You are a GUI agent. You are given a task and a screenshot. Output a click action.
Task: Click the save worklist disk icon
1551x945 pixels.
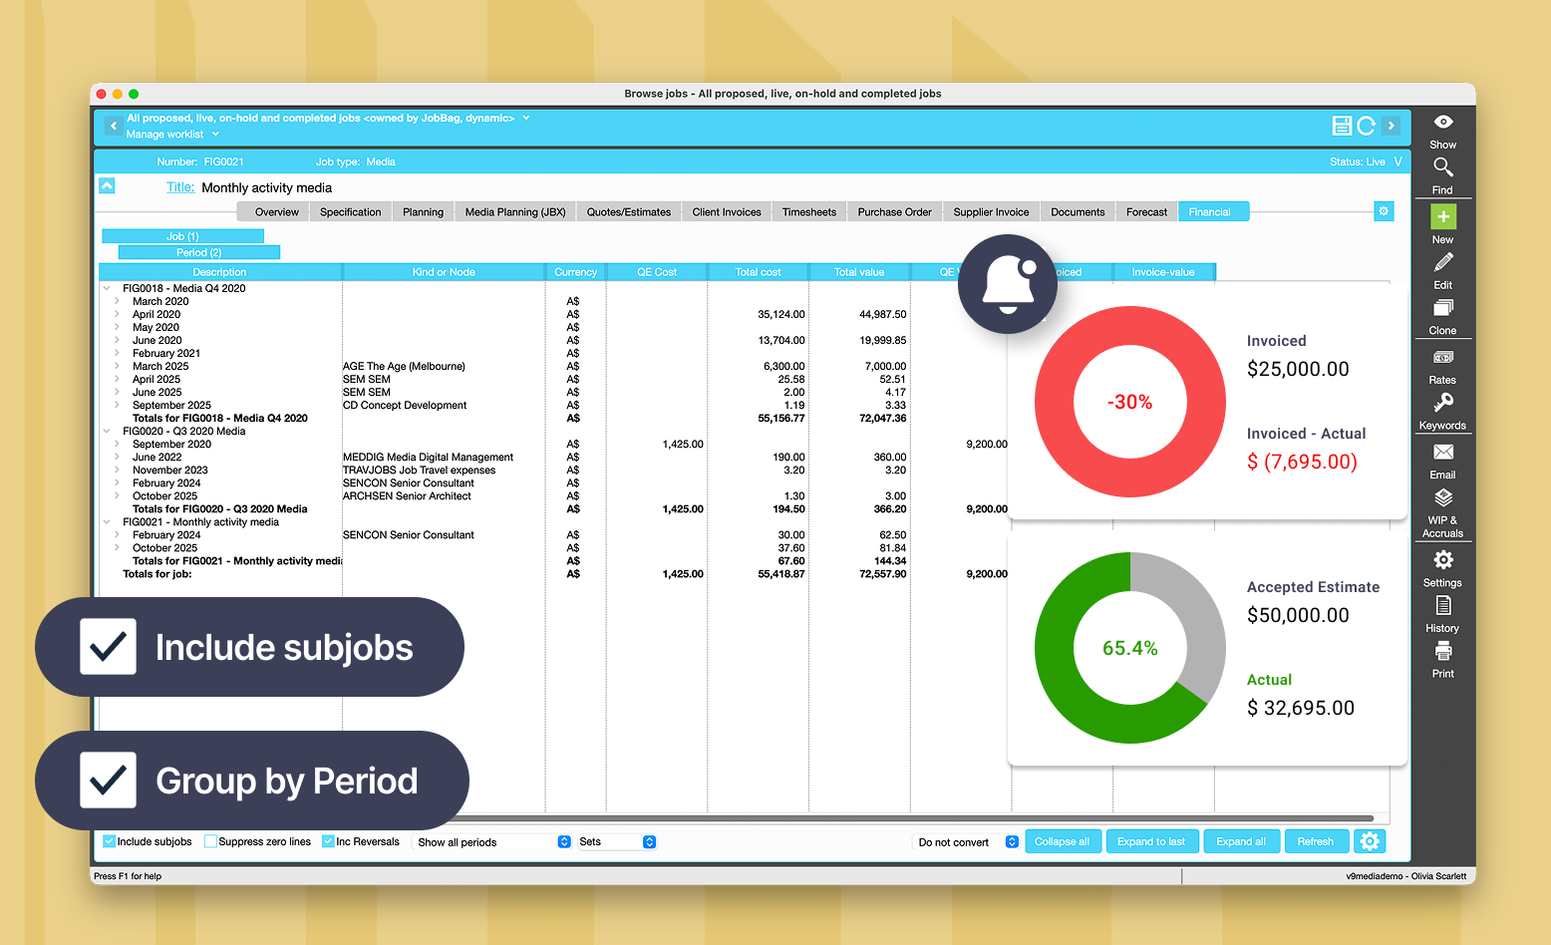click(1342, 126)
